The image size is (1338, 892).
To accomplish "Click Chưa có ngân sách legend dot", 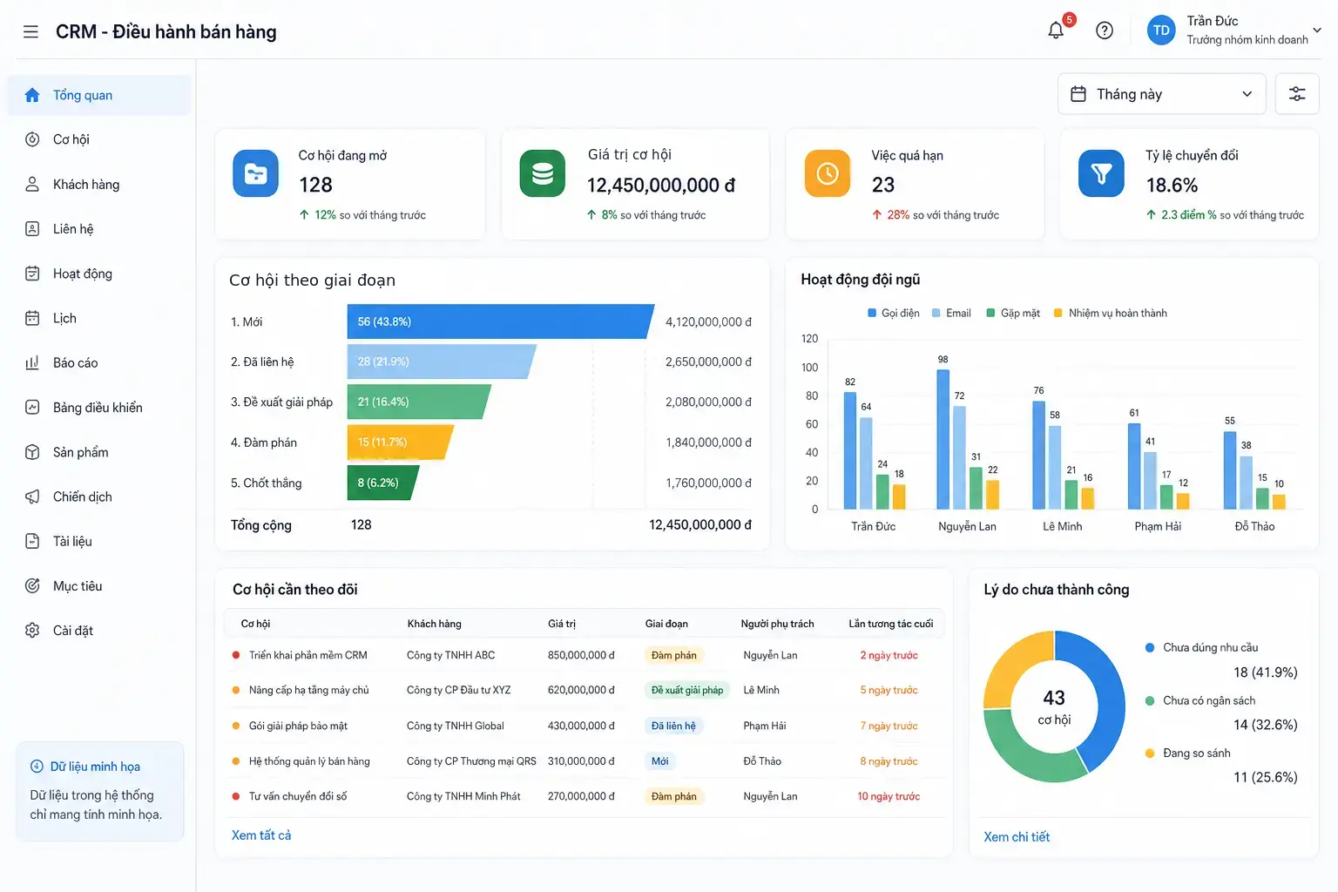I will pos(1150,700).
